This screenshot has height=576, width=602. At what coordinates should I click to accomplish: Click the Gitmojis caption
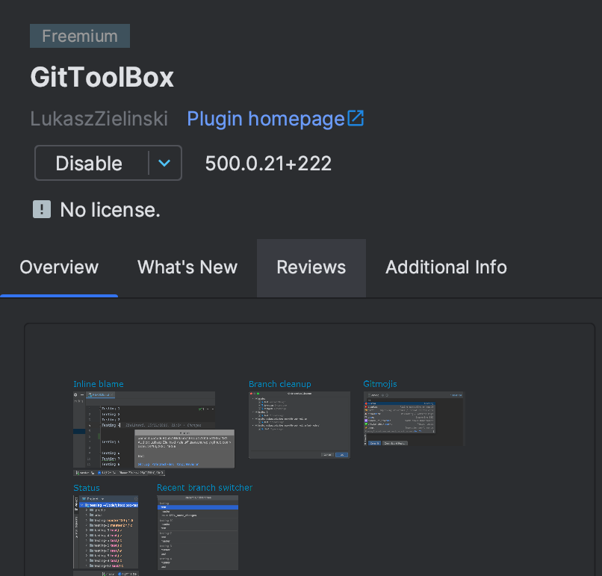380,384
